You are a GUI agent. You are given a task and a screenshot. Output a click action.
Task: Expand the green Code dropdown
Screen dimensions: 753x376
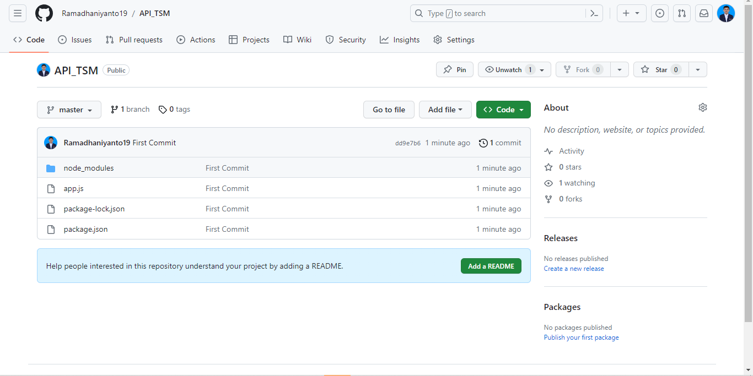click(503, 110)
